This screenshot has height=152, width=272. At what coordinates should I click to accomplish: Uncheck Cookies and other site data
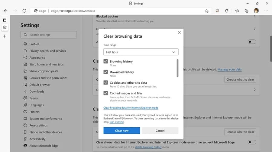[x=106, y=82]
